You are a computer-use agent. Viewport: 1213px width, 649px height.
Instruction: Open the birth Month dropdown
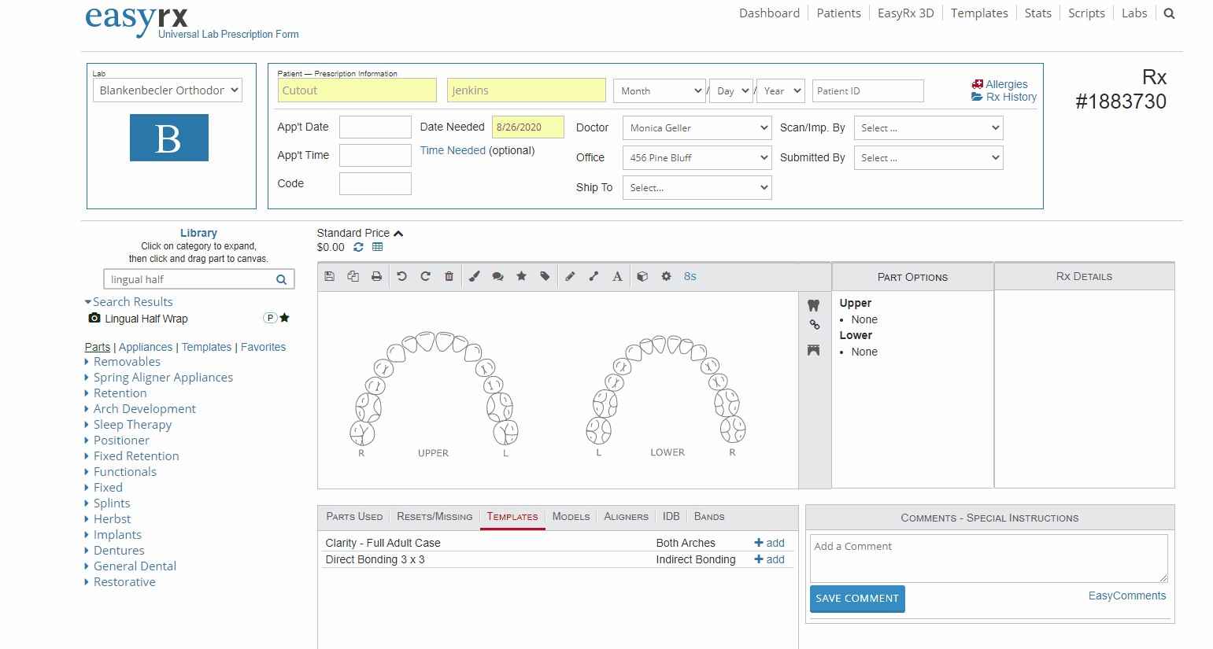(660, 90)
